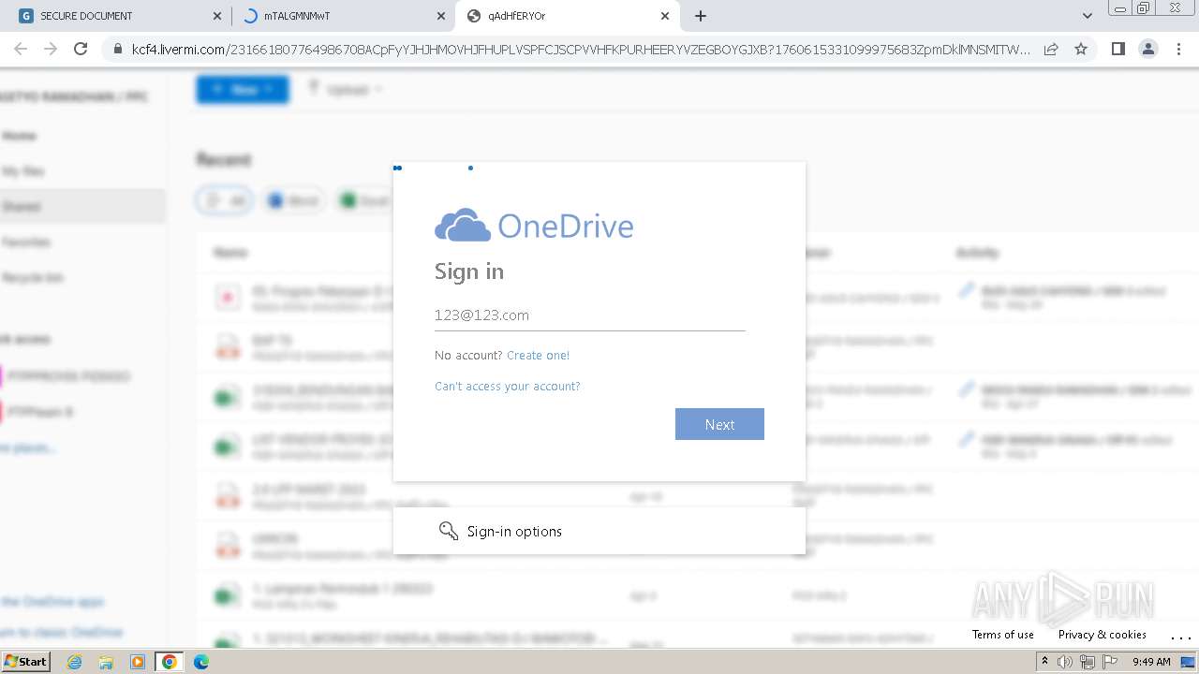Click the 9:49 AM clock
Image resolution: width=1199 pixels, height=674 pixels.
(1151, 662)
